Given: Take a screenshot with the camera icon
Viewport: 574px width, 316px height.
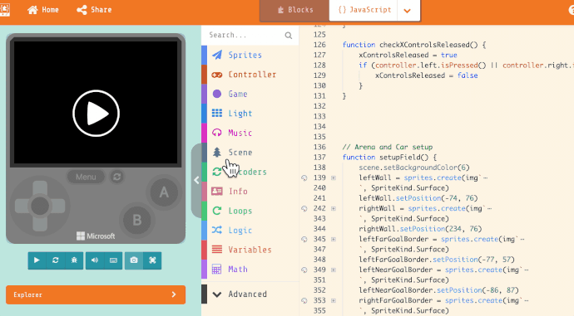Looking at the screenshot, I should (134, 260).
